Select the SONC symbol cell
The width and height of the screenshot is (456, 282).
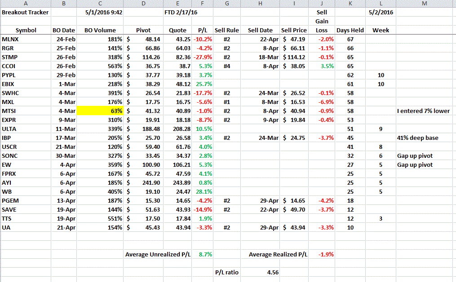(26, 156)
